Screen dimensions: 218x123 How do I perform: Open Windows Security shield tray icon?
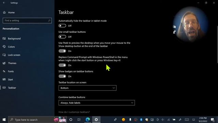147,120
